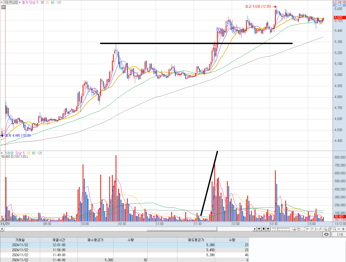Click the fast-forward playback button
346x262 pixels.
268,229
